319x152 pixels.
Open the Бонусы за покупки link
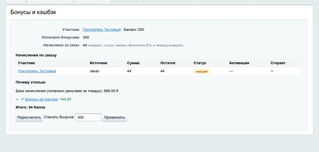click(x=41, y=99)
